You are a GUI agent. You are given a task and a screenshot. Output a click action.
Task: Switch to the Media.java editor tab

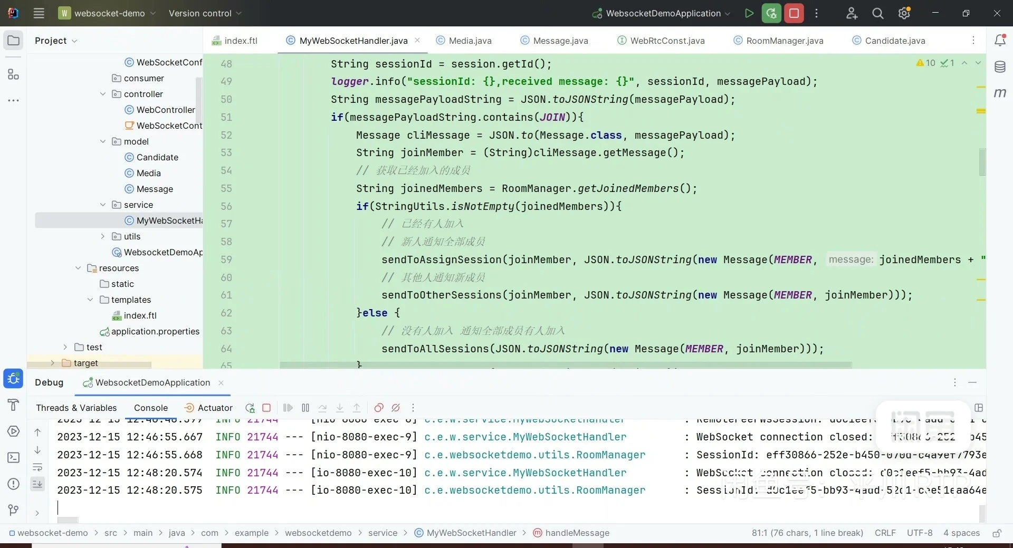point(464,41)
